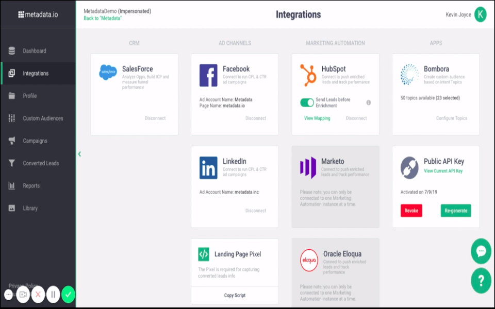Copy the Landing Page Pixel script

[x=235, y=296]
